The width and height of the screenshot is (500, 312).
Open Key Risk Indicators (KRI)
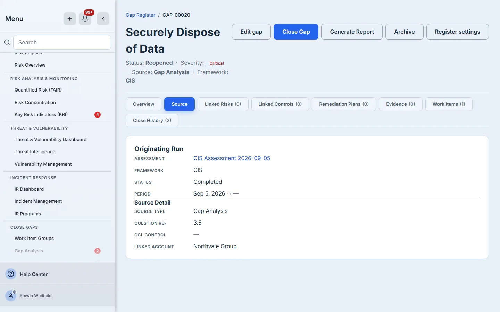[41, 114]
